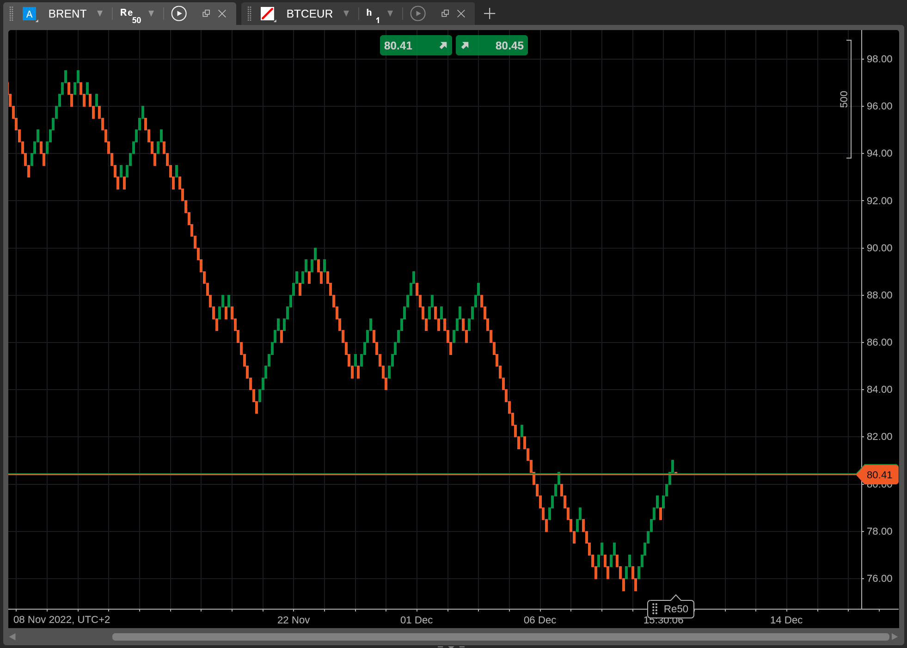The height and width of the screenshot is (648, 907).
Task: Click the blue BRENT symbol icon
Action: [30, 14]
